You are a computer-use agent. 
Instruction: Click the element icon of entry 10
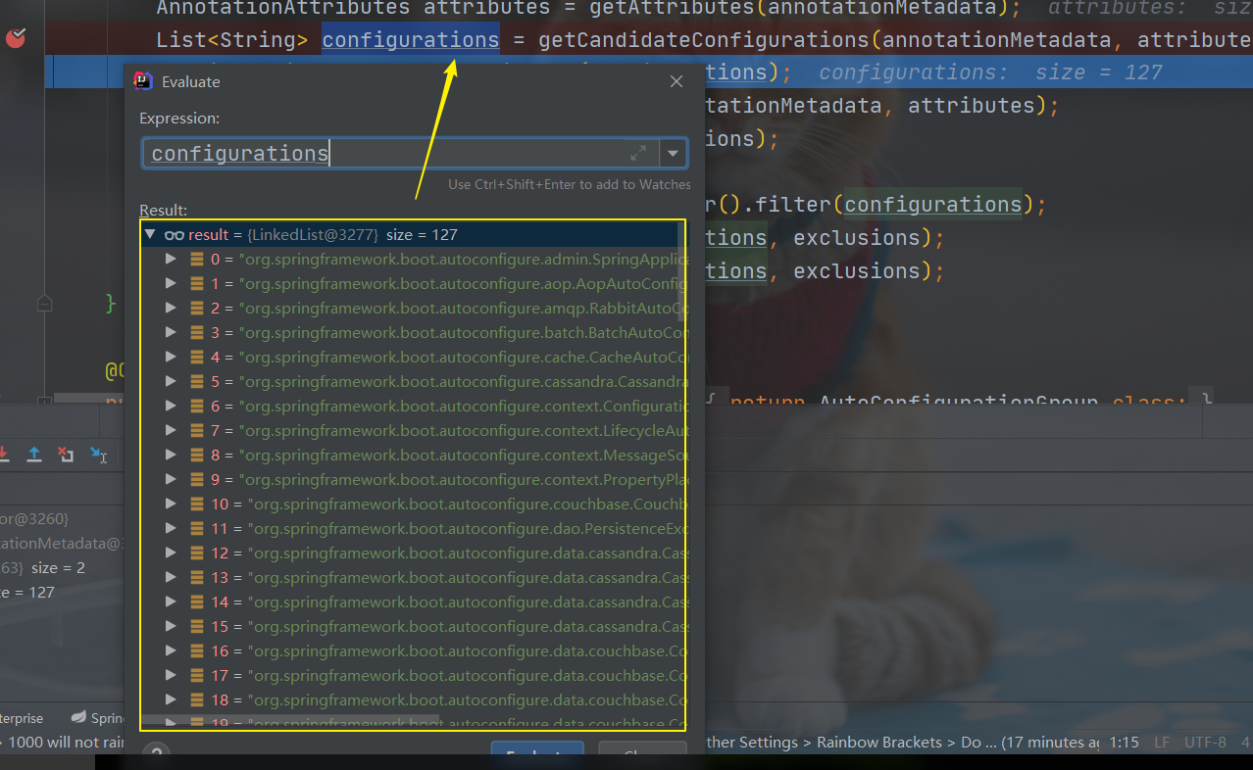pos(197,505)
